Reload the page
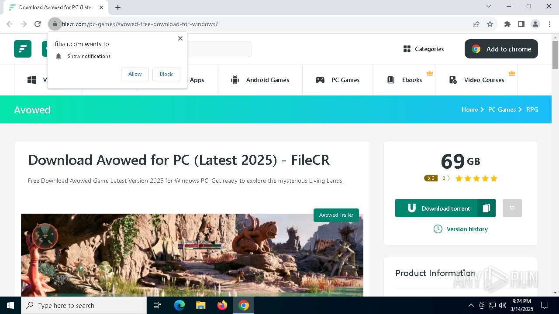Viewport: 559px width, 314px height. coord(38,24)
